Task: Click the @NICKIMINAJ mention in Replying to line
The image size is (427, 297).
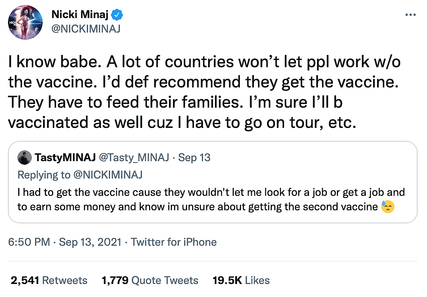Action: tap(107, 175)
